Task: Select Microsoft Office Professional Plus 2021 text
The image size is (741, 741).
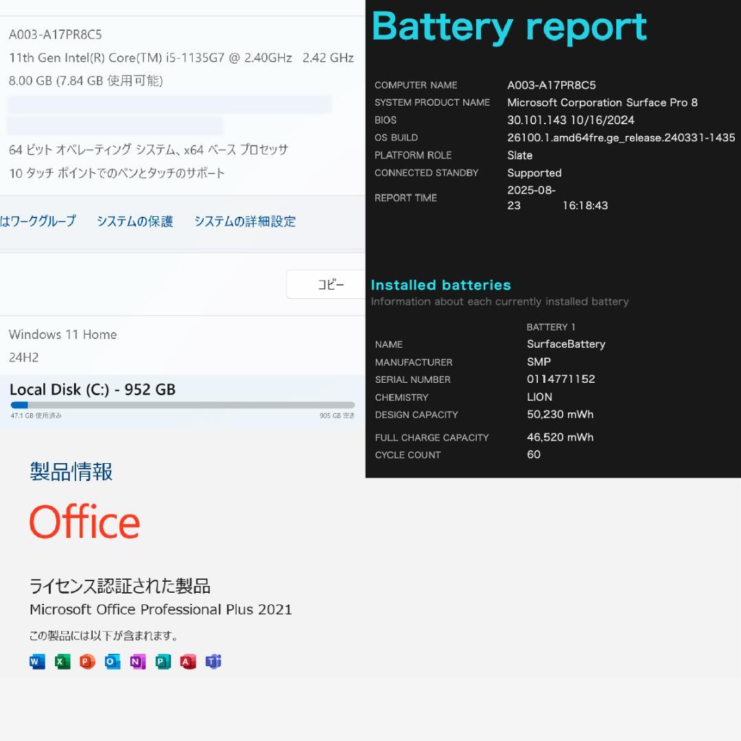Action: (x=161, y=609)
